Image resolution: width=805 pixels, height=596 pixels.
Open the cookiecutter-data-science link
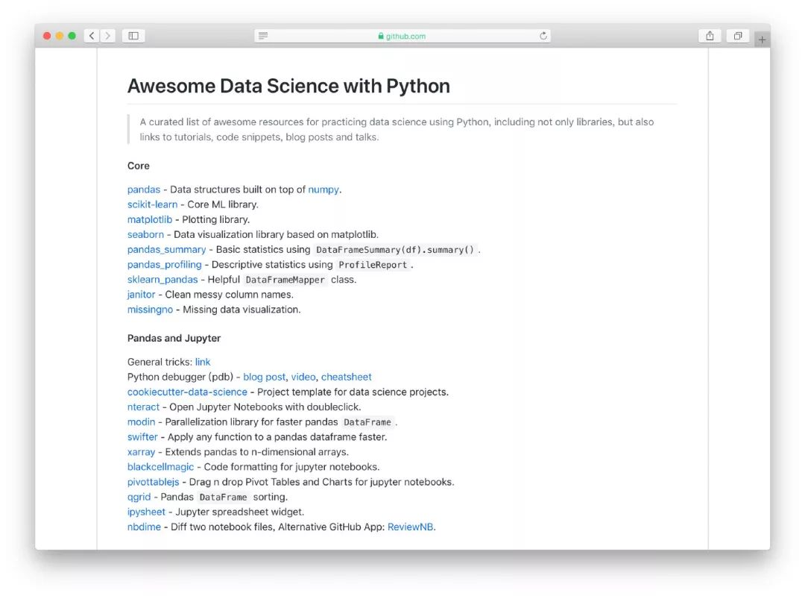coord(187,392)
